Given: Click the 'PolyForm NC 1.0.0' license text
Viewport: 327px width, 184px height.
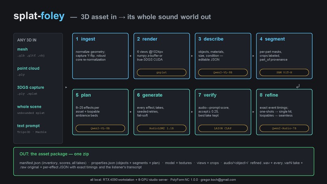Looking at the screenshot, I should (x=184, y=180).
